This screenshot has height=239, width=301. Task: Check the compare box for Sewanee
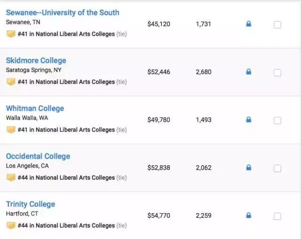(277, 25)
